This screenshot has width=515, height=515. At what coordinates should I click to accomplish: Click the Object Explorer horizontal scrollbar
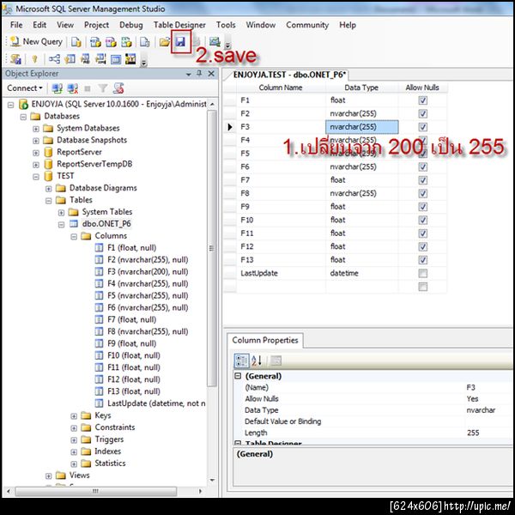pyautogui.click(x=95, y=491)
